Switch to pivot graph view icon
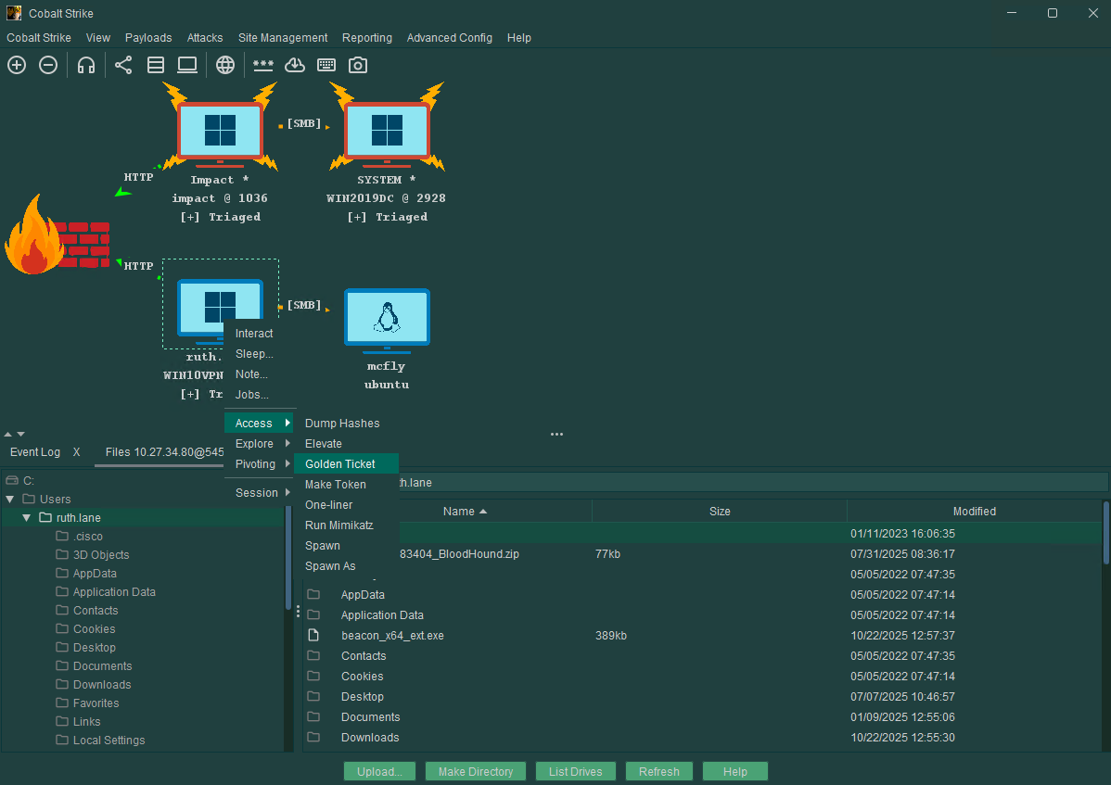1111x785 pixels. point(123,65)
